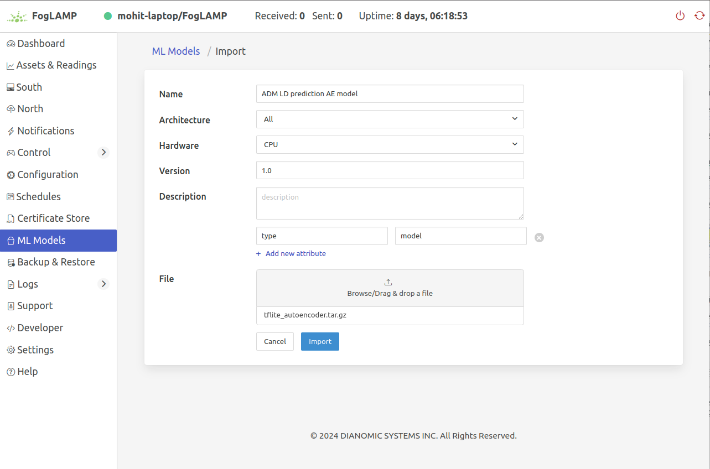The image size is (710, 469).
Task: Cancel the model import
Action: 274,342
